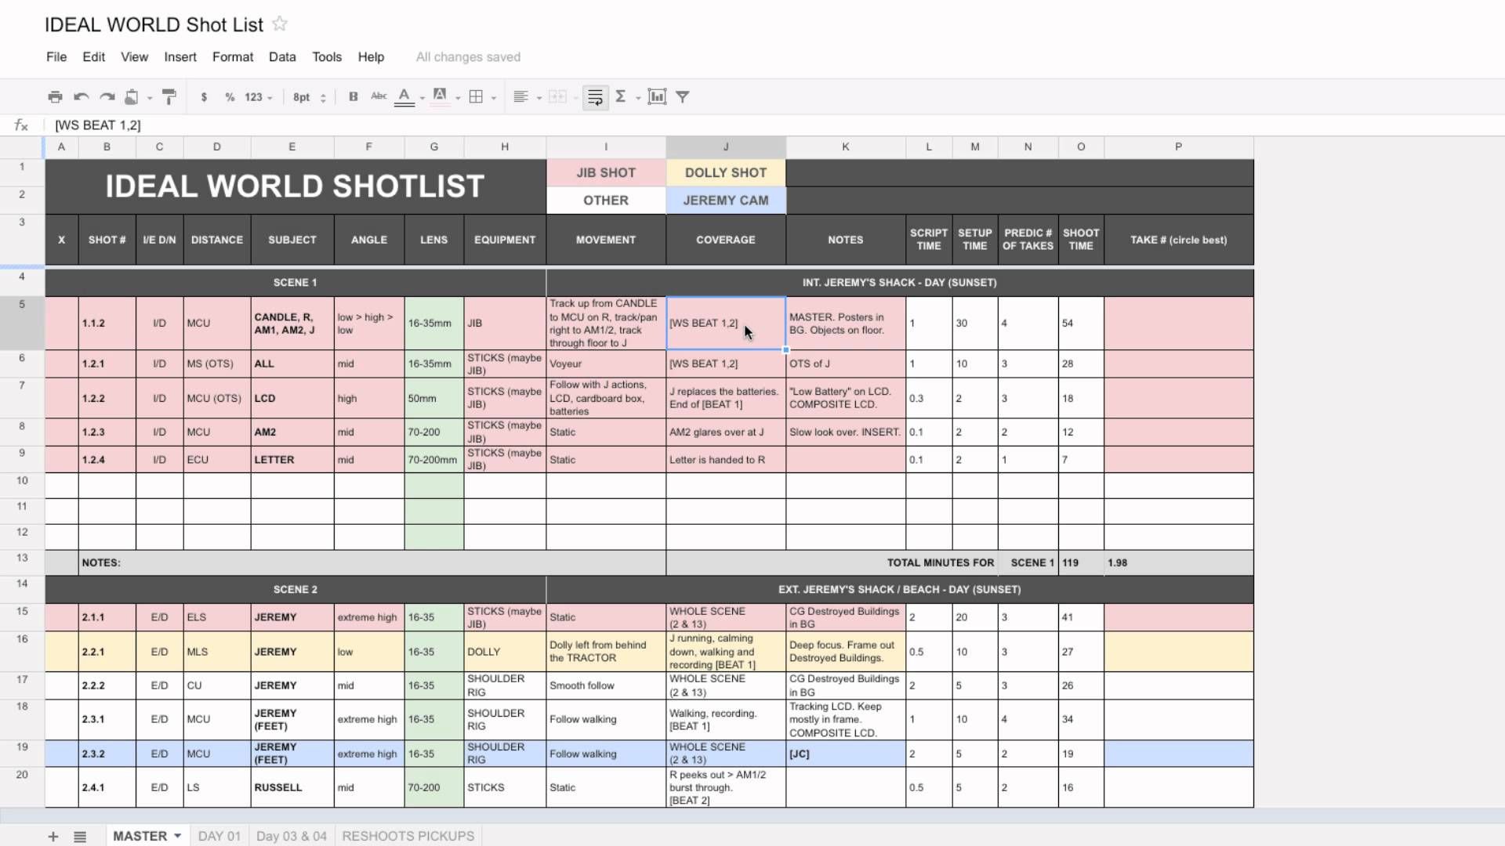The width and height of the screenshot is (1505, 846).
Task: Click the borders icon in toolbar
Action: tap(476, 97)
